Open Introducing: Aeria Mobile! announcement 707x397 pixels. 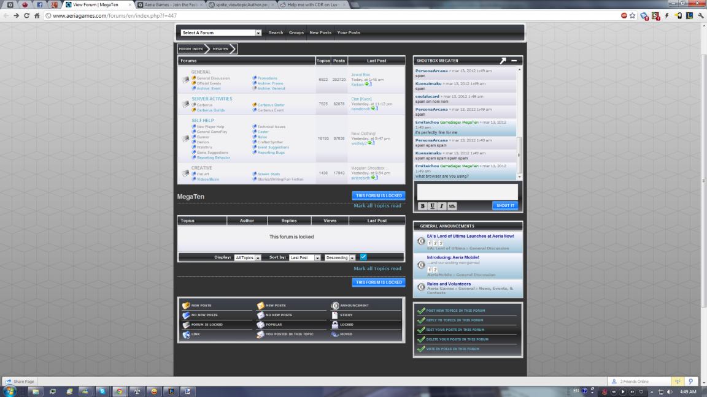(x=453, y=257)
